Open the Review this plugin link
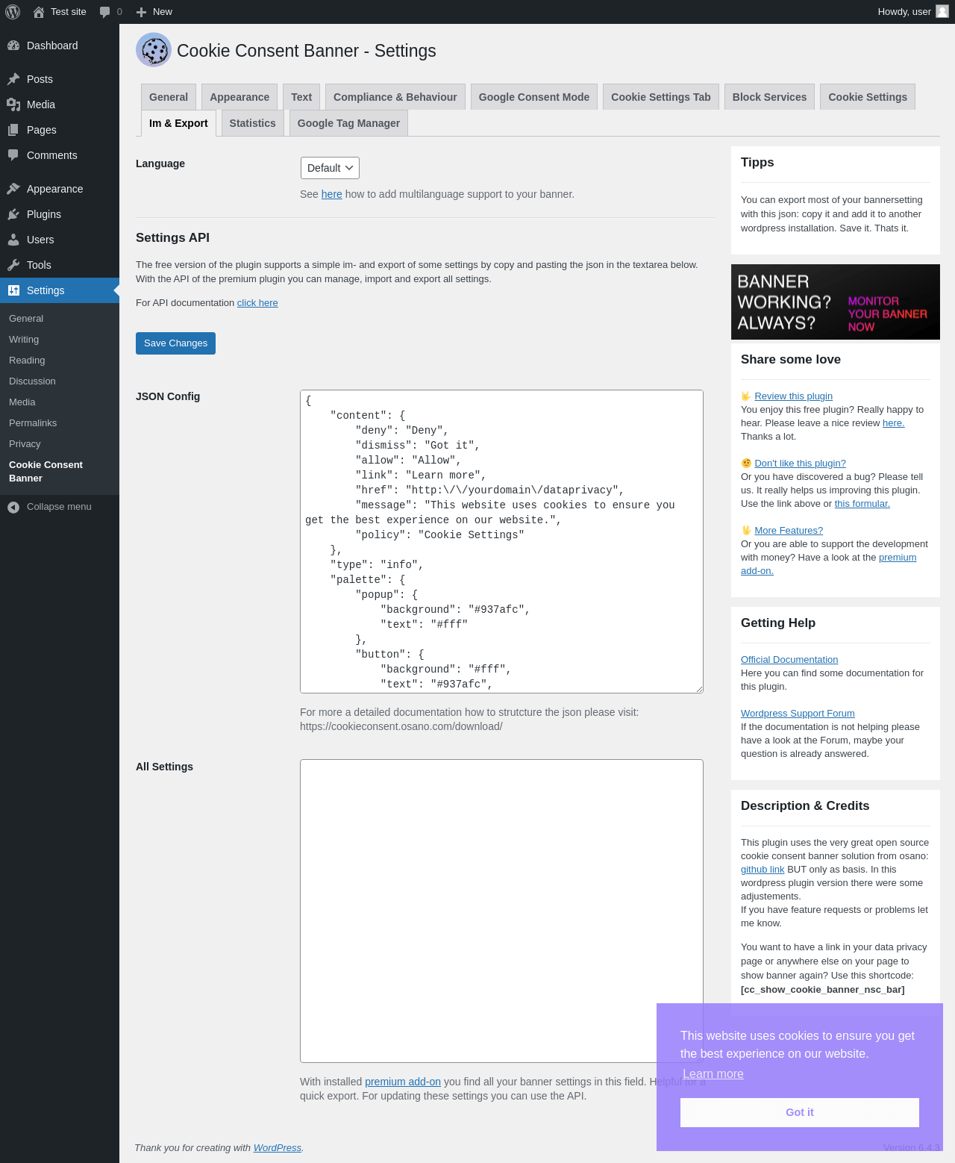 (x=793, y=396)
